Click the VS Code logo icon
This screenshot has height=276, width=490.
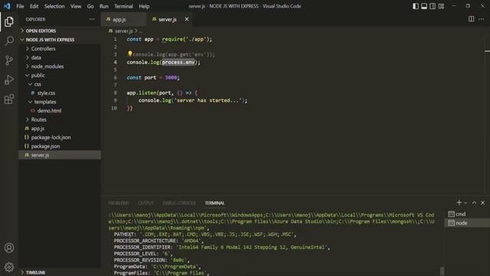tap(7, 6)
